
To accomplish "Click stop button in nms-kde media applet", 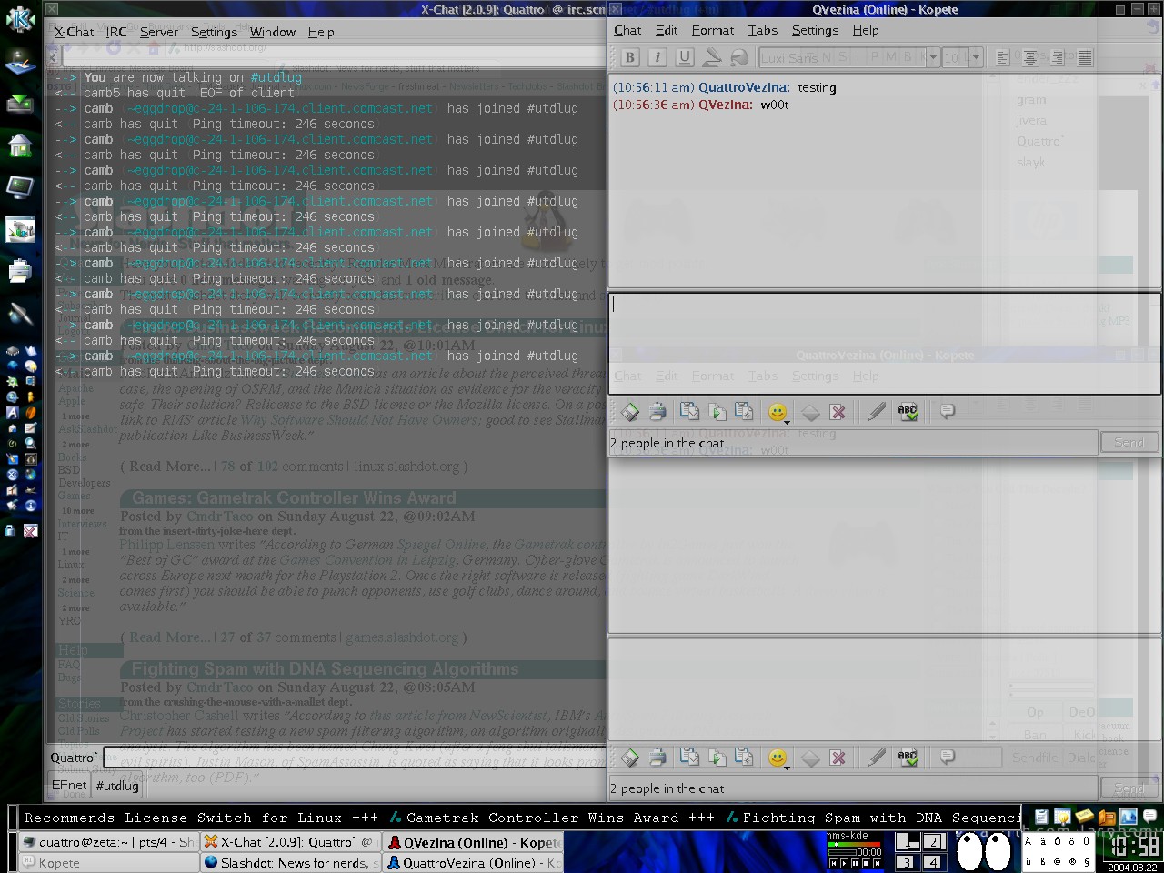I will [x=866, y=863].
